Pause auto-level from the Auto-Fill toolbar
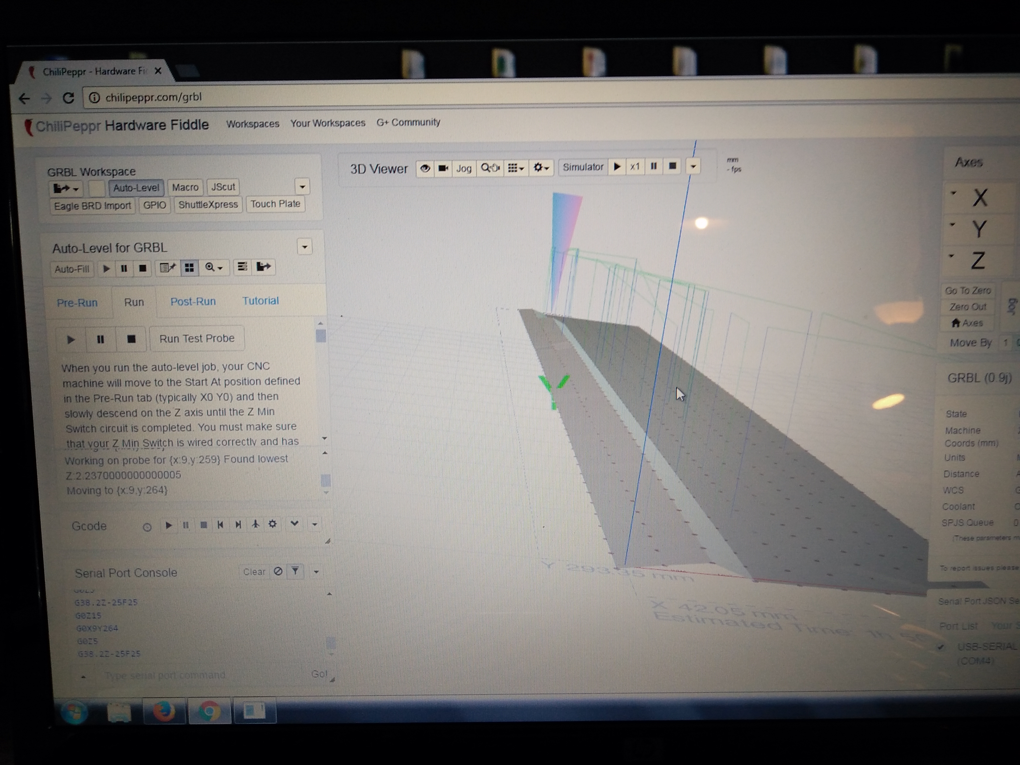This screenshot has height=765, width=1020. coord(123,268)
